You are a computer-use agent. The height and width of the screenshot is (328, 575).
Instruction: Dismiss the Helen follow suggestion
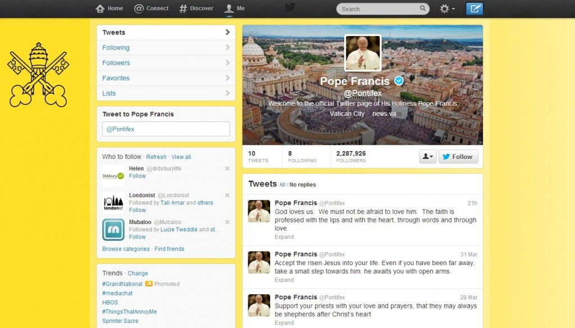click(x=227, y=168)
